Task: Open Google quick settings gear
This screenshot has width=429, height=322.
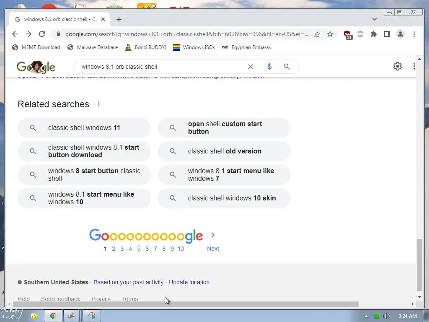Action: click(x=398, y=66)
